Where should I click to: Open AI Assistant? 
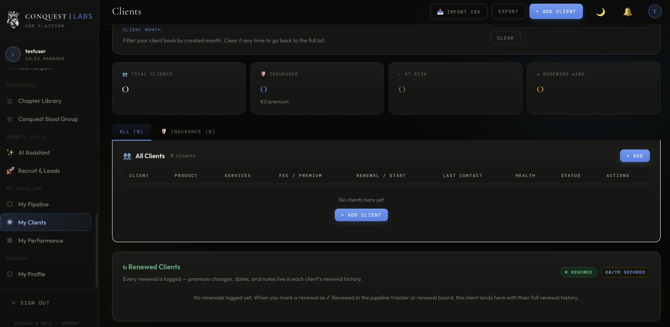[x=34, y=153]
